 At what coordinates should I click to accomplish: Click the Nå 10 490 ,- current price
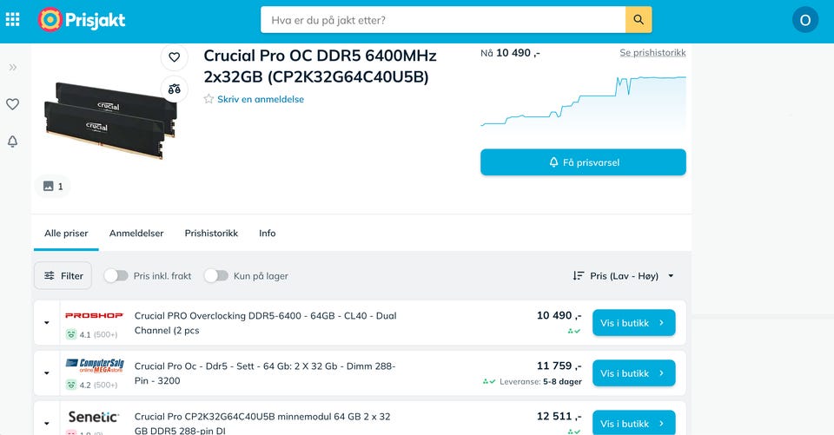tap(510, 53)
